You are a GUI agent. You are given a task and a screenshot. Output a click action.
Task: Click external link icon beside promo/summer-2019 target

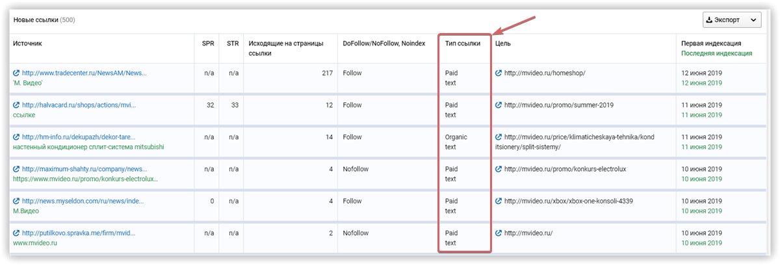click(499, 105)
